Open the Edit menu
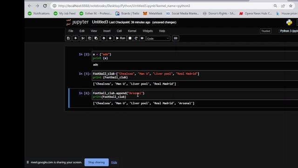The width and height of the screenshot is (298, 168). (x=82, y=31)
